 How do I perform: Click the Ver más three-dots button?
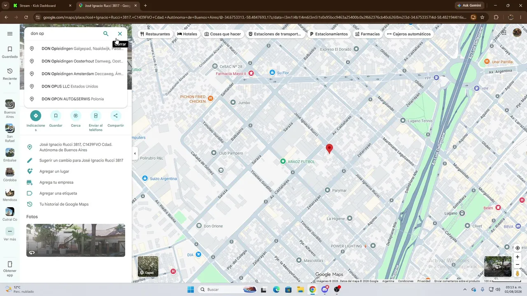click(x=10, y=231)
